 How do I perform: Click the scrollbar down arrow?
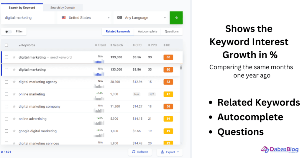[x=181, y=143]
